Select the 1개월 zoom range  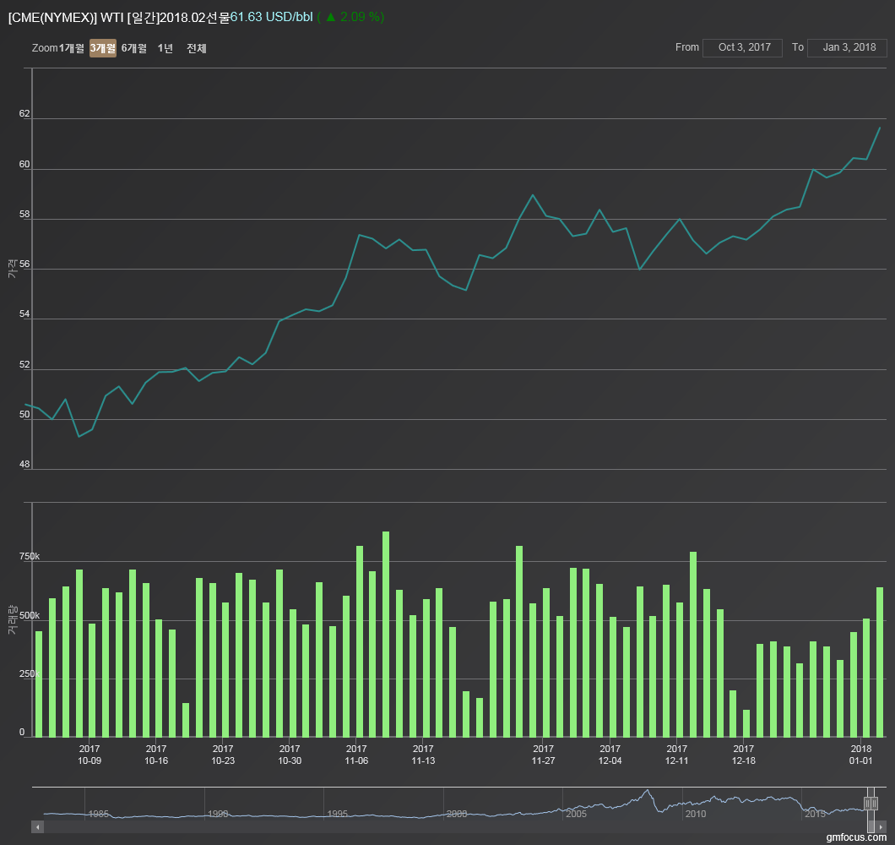(x=72, y=49)
